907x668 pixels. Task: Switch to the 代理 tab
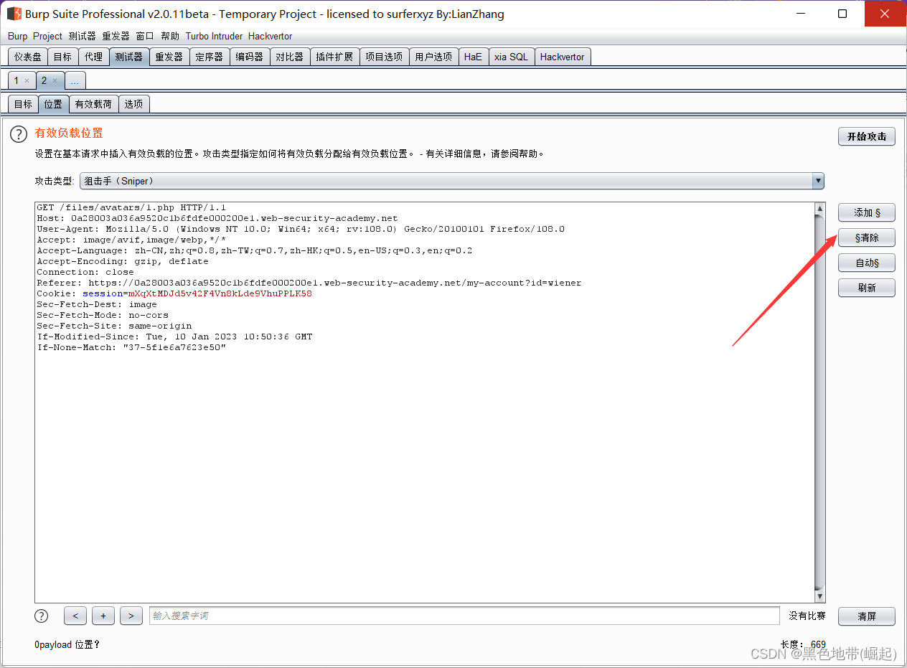pyautogui.click(x=93, y=57)
